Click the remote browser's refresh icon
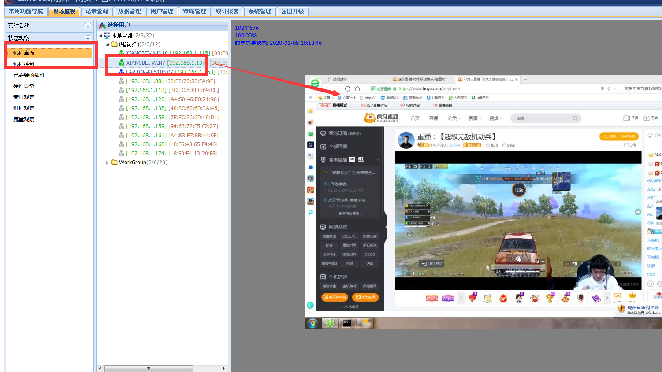This screenshot has width=662, height=372. (x=347, y=88)
